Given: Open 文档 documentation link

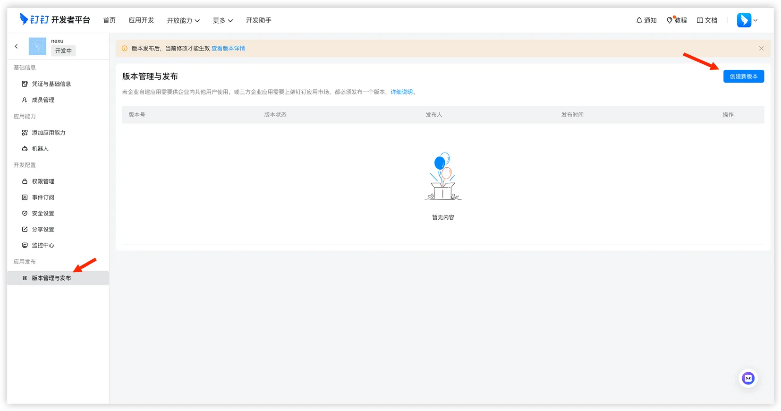Looking at the screenshot, I should coord(707,20).
